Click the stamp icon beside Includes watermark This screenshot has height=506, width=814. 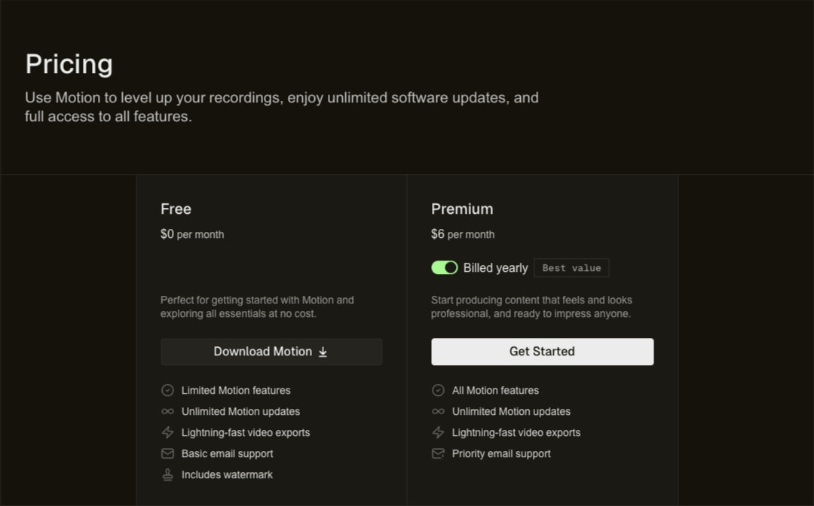(x=167, y=475)
